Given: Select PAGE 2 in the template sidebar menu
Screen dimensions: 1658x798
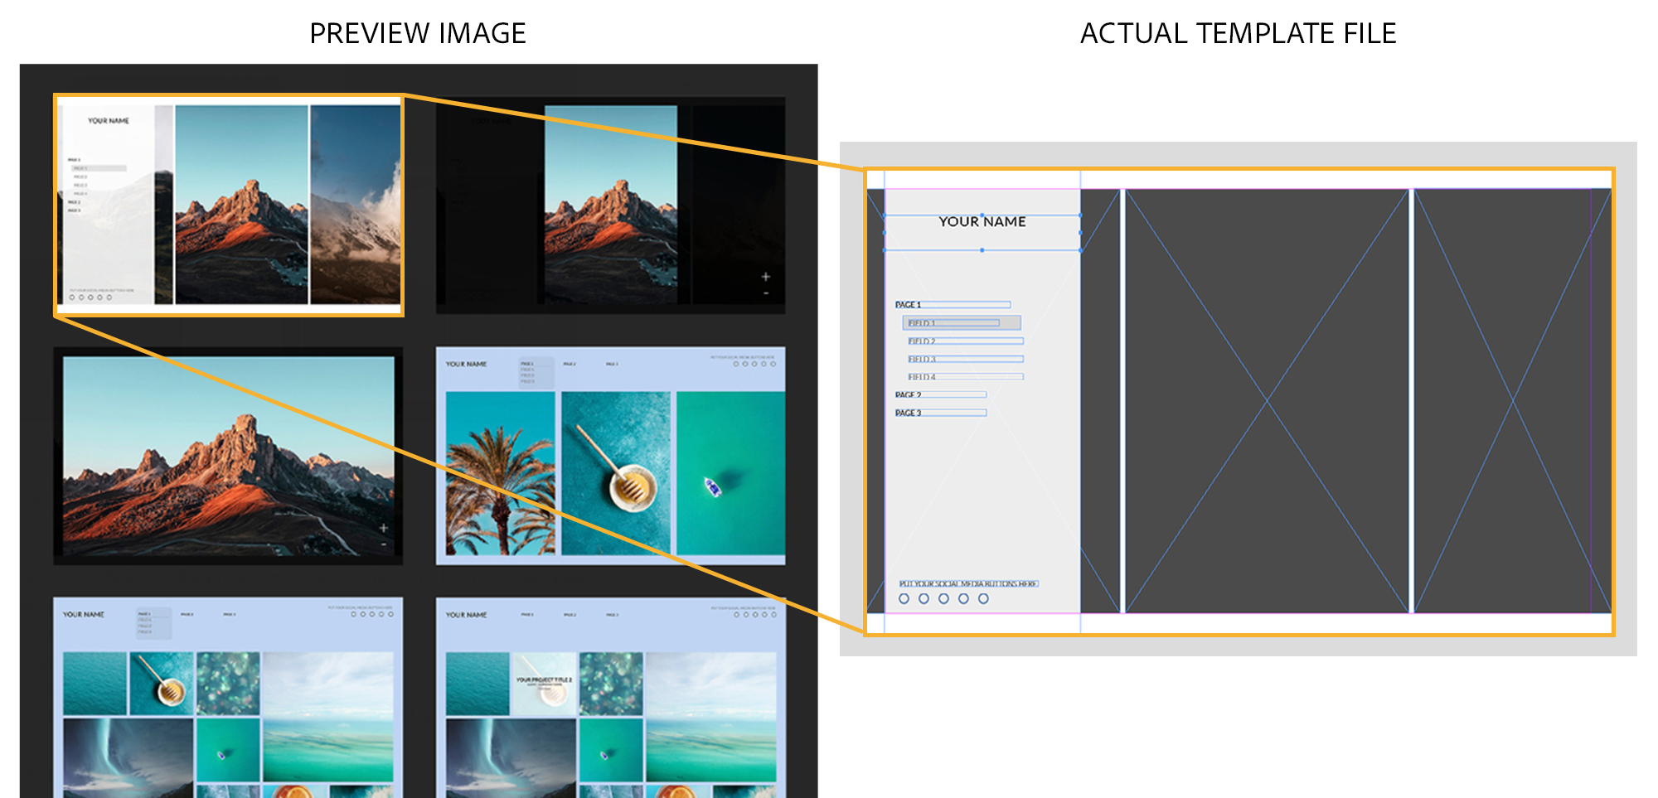Looking at the screenshot, I should point(909,394).
